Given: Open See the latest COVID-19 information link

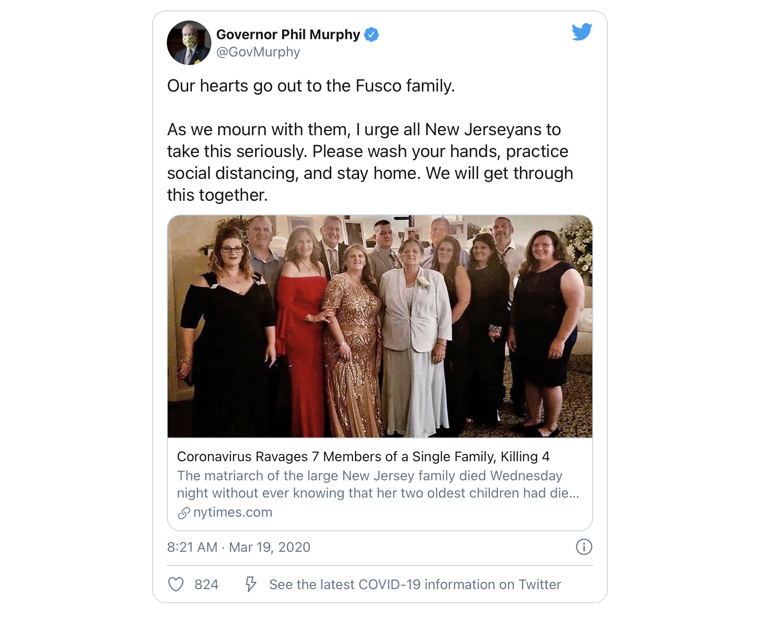Looking at the screenshot, I should pos(415,585).
